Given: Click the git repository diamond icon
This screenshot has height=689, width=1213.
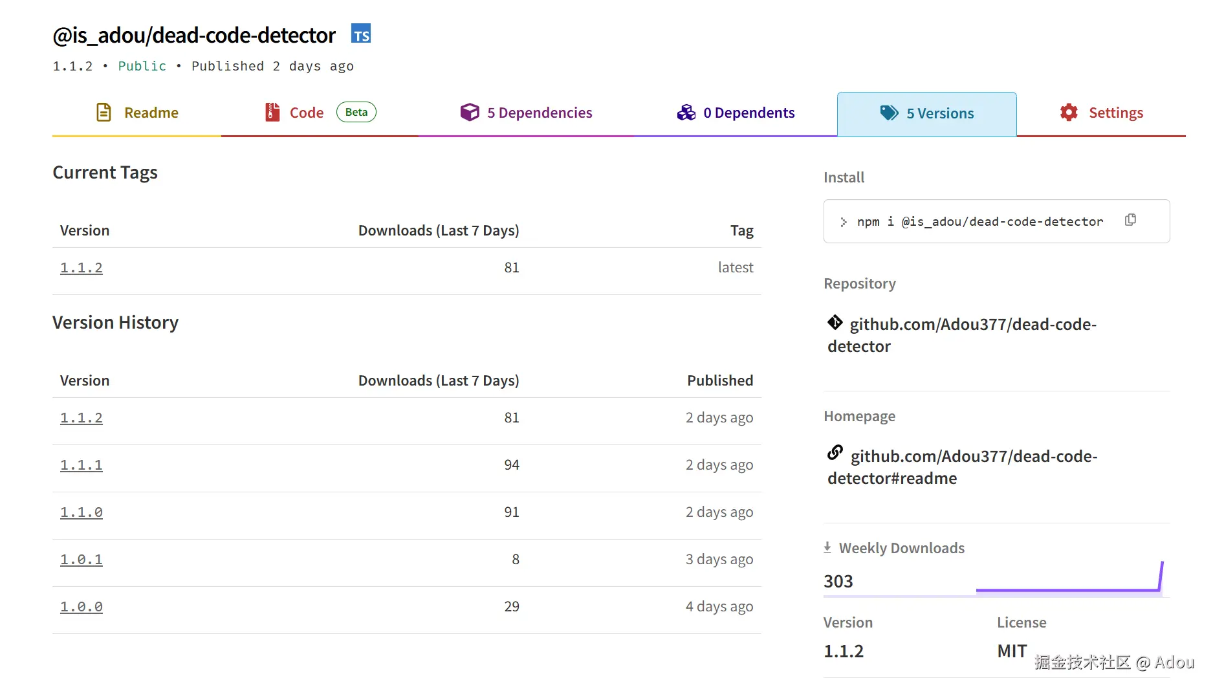Looking at the screenshot, I should coord(835,322).
